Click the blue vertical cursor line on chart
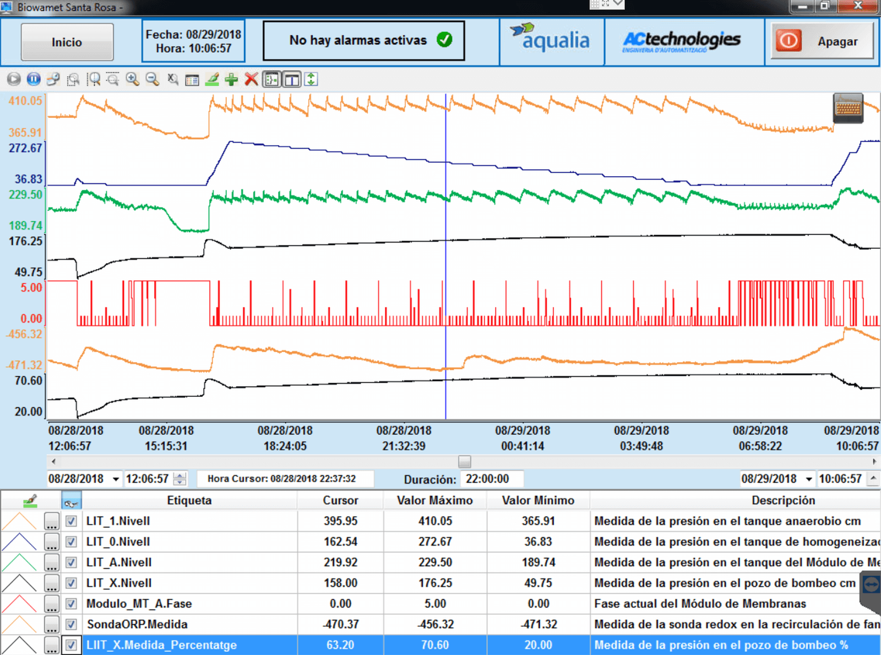This screenshot has width=881, height=655. tap(445, 256)
